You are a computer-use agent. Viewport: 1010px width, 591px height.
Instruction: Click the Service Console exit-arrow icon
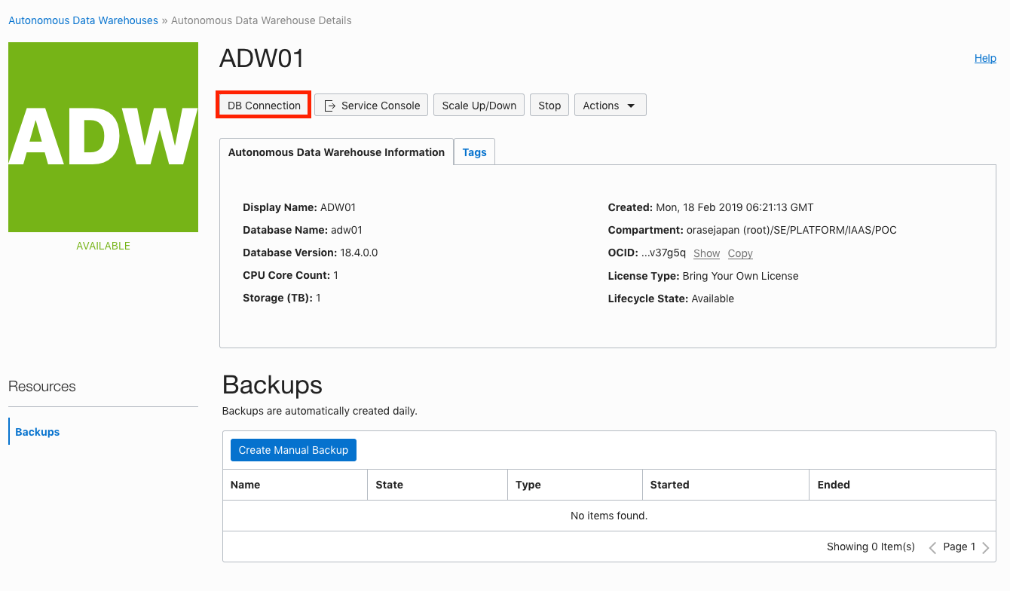click(x=329, y=106)
